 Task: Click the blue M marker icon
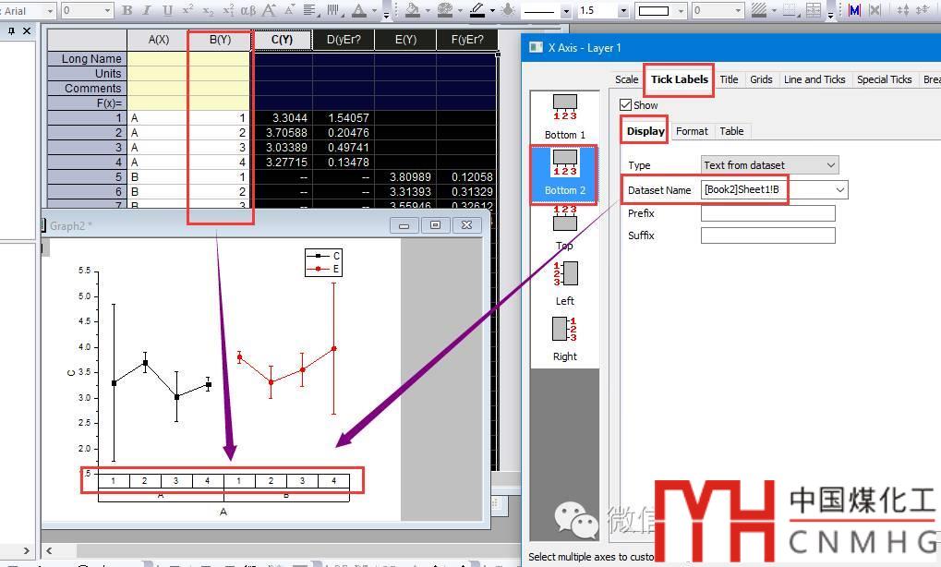point(854,10)
